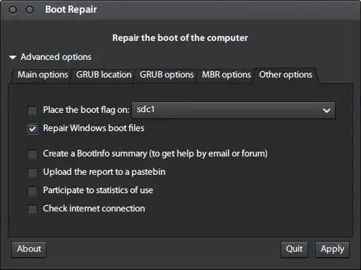This screenshot has height=270, width=361.
Task: Open the sdc1 partition dropdown
Action: 233,110
